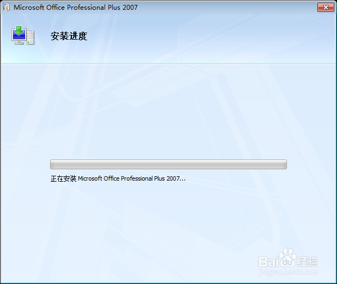
Task: Click the installation computer icon with the green arrow
Action: coord(23,35)
